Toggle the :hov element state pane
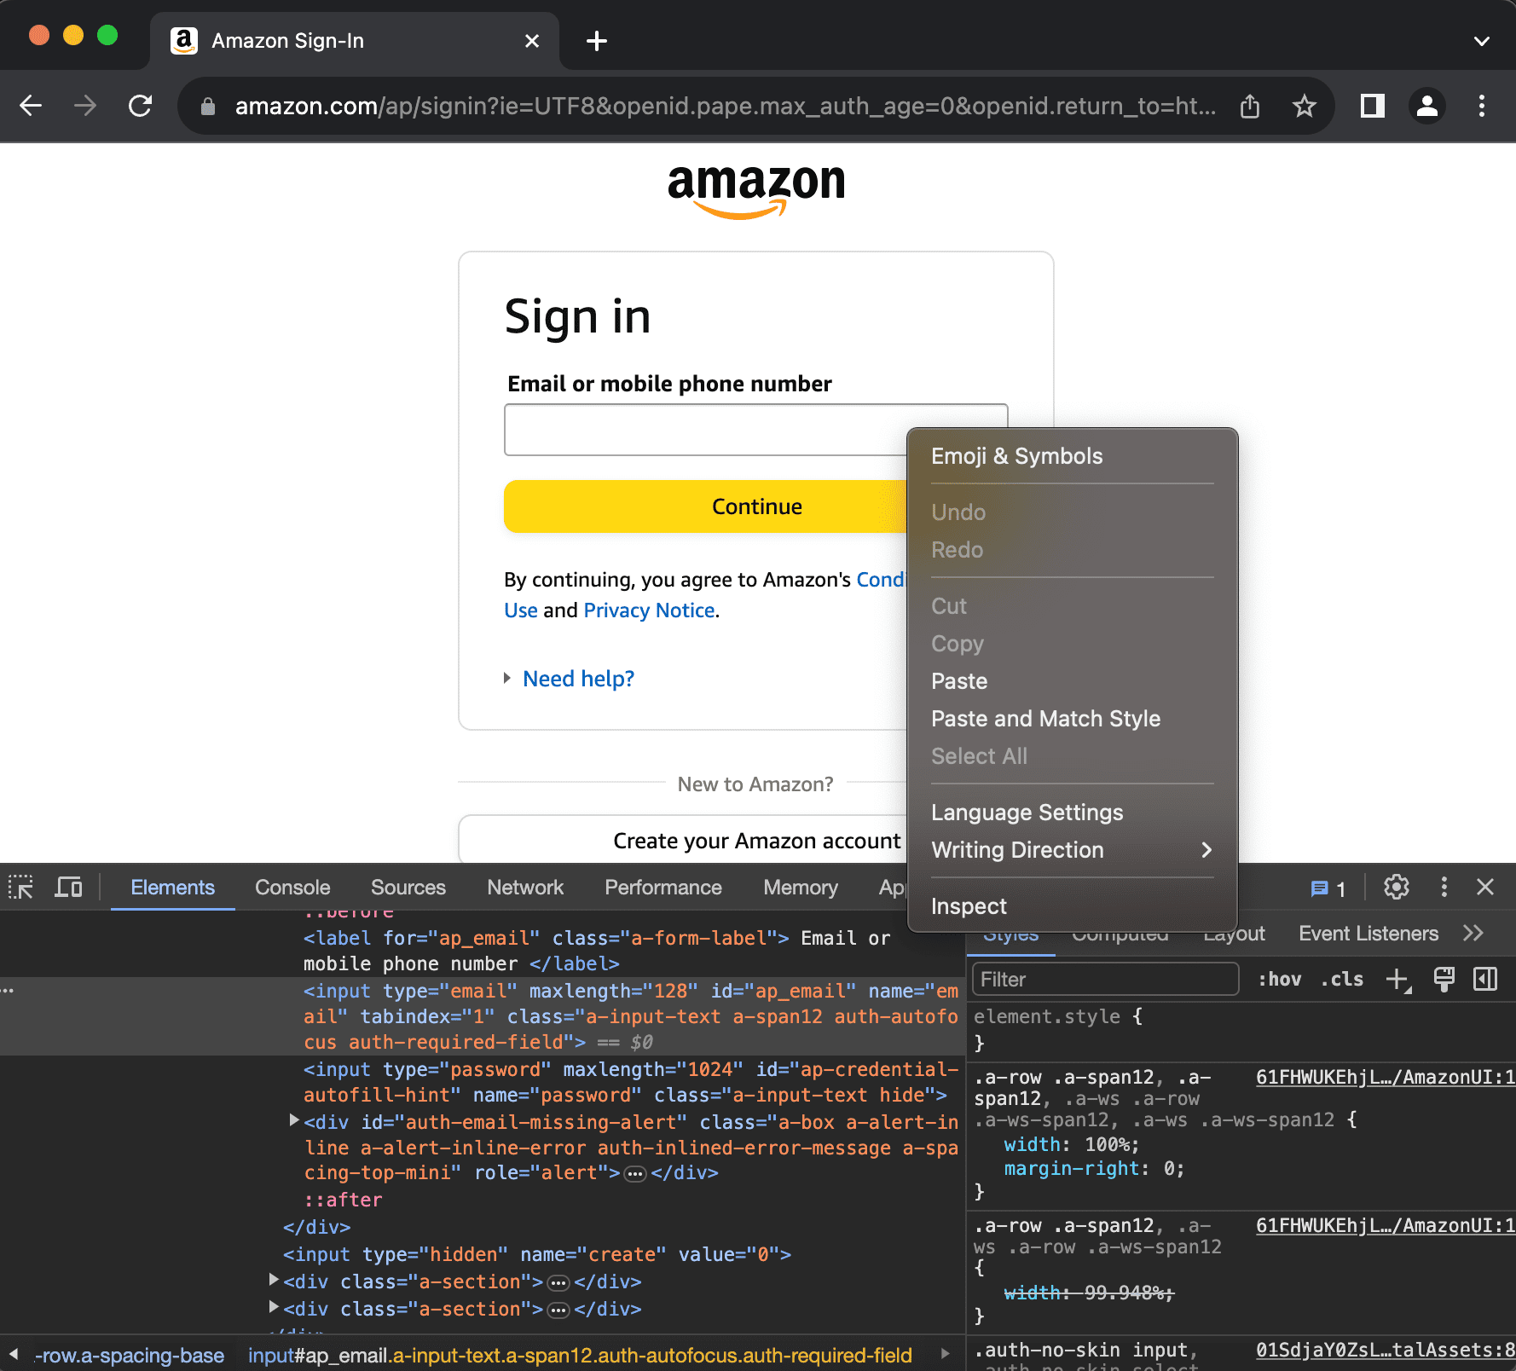1516x1371 pixels. point(1280,980)
